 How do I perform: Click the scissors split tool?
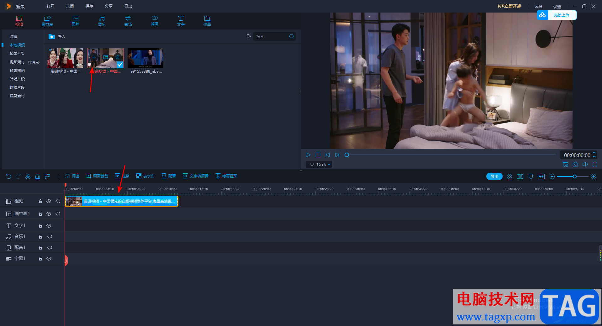pos(28,176)
